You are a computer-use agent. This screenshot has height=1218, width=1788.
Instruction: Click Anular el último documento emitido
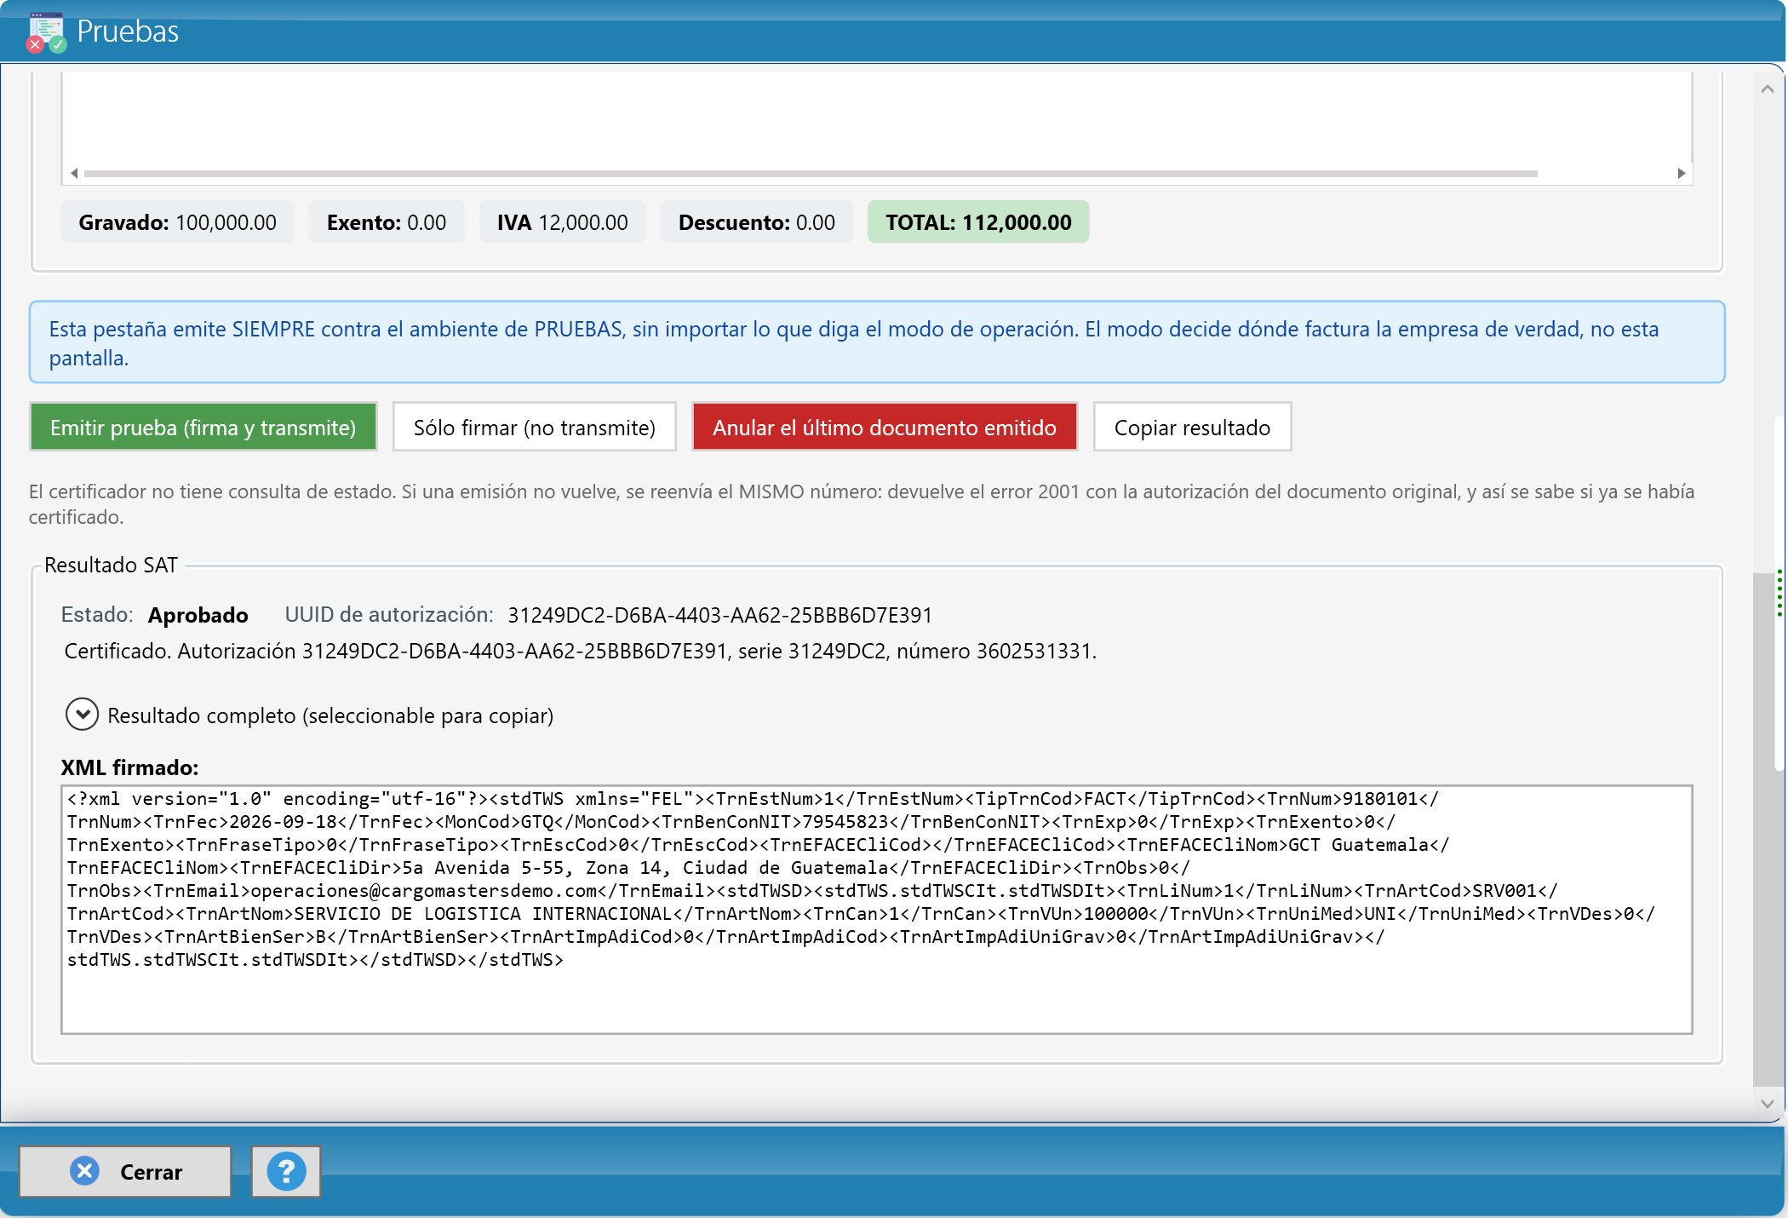(x=885, y=427)
